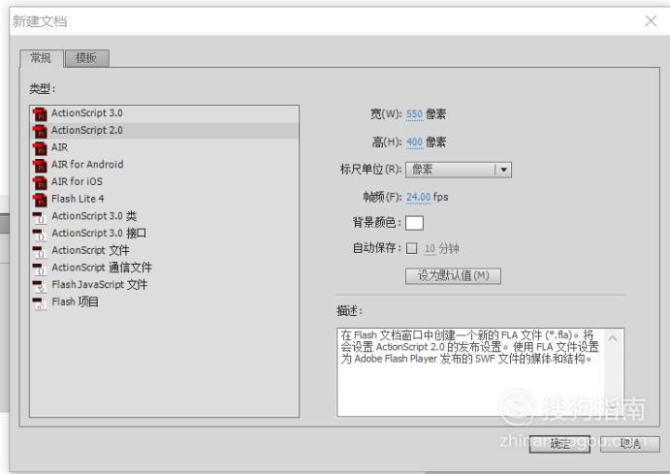The width and height of the screenshot is (670, 474).
Task: Click the 取消 button
Action: 630,444
